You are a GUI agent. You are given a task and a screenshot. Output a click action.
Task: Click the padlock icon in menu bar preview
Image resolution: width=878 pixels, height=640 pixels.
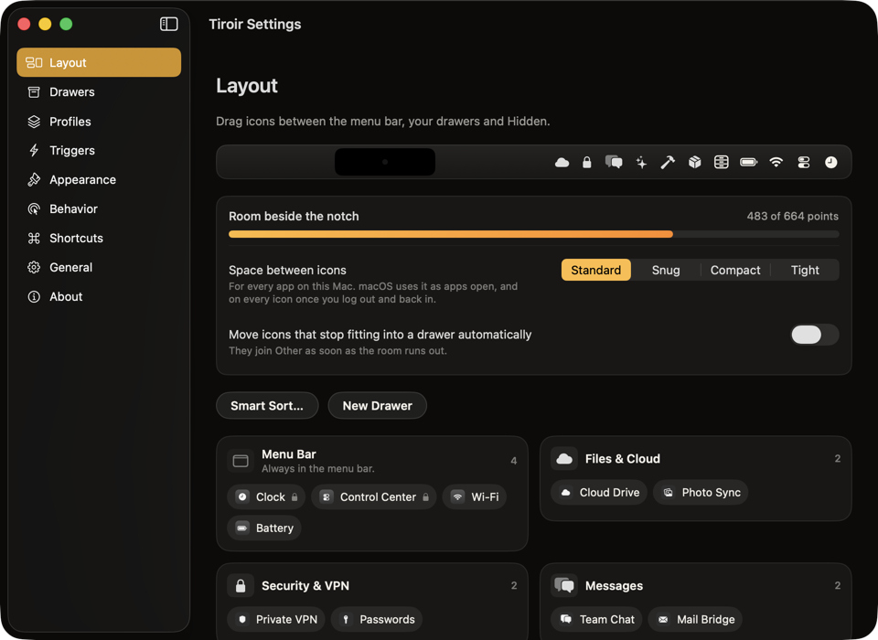(587, 163)
